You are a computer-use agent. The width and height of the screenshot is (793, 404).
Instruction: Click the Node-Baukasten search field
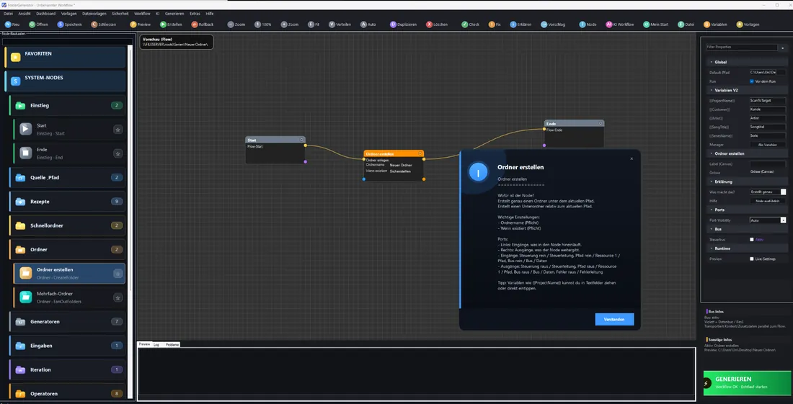point(67,42)
